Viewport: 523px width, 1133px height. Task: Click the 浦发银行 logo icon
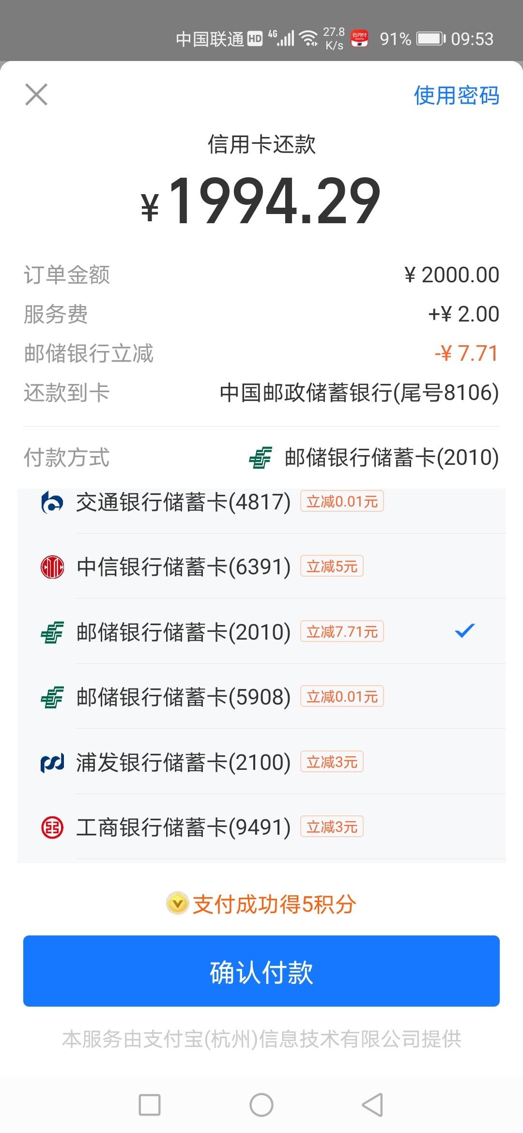click(52, 763)
